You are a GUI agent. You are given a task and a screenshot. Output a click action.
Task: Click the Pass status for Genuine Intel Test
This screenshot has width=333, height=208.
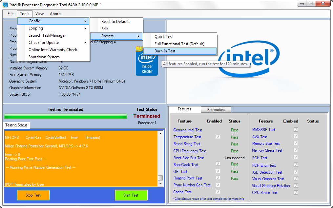click(235, 130)
